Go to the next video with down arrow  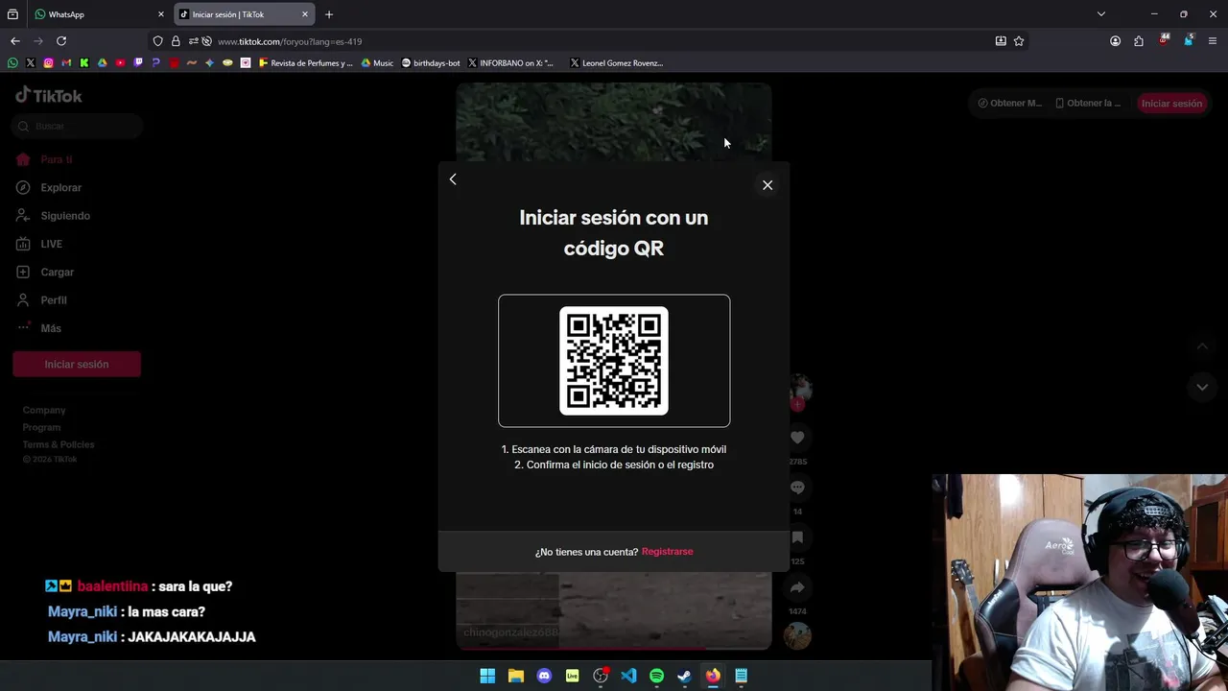pos(1202,387)
